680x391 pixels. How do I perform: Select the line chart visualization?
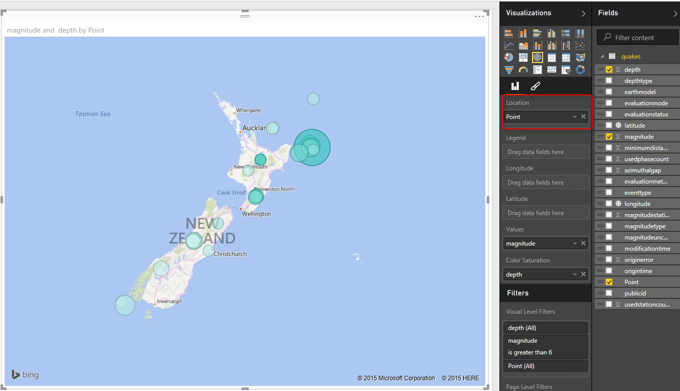click(509, 45)
